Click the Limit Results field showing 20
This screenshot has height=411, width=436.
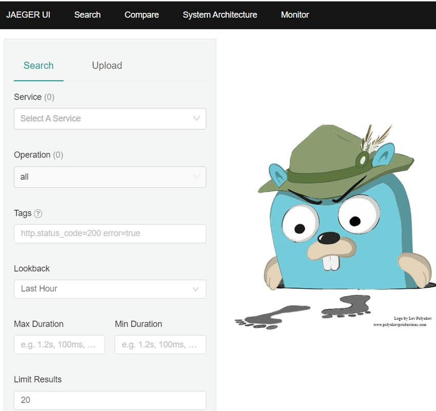pos(110,400)
